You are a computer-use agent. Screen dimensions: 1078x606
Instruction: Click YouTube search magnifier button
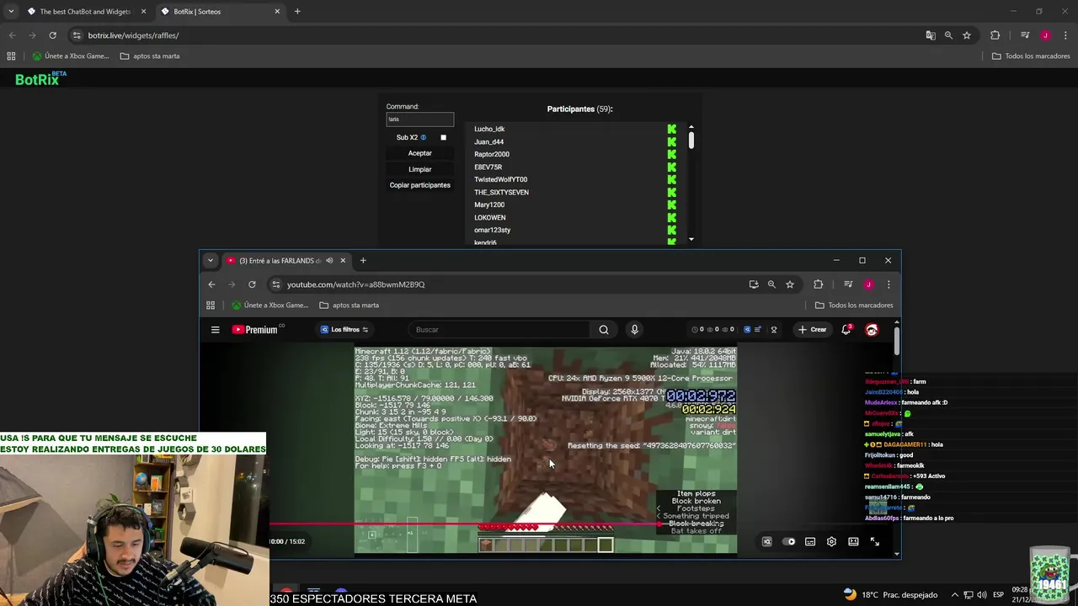click(604, 329)
